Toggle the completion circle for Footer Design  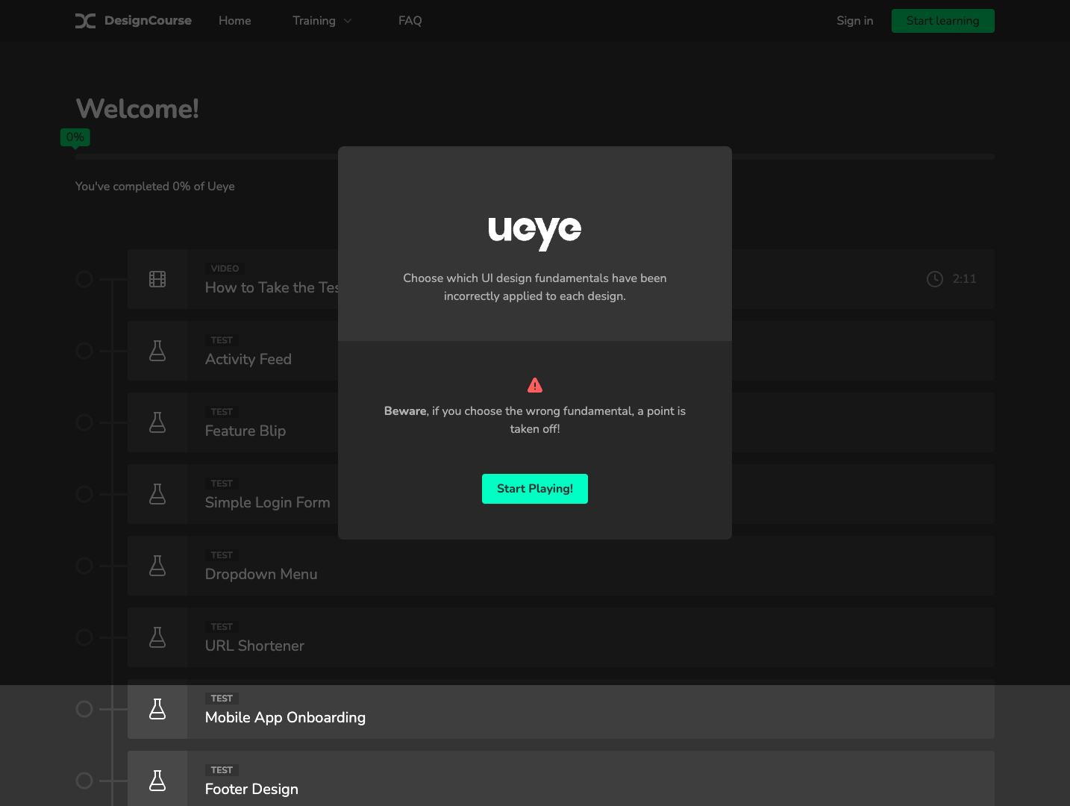click(84, 780)
